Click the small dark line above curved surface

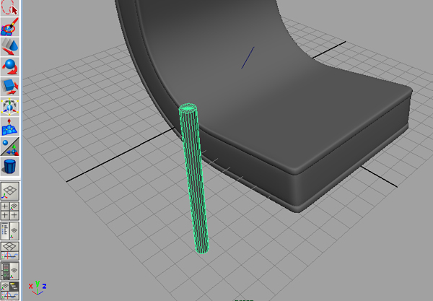pyautogui.click(x=248, y=58)
